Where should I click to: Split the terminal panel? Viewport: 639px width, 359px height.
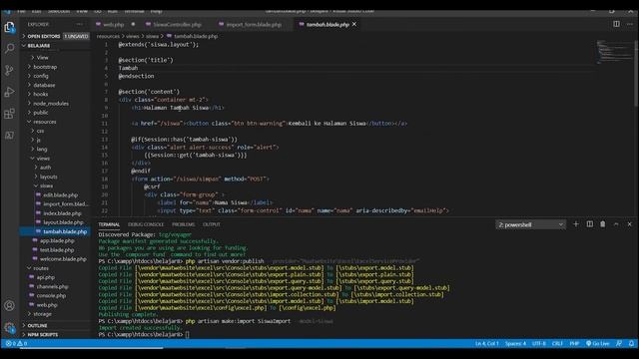point(590,224)
